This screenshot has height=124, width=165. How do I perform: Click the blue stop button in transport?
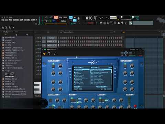[54, 21]
